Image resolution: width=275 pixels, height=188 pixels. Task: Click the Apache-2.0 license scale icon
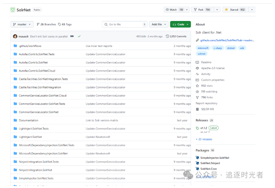[x=197, y=68]
